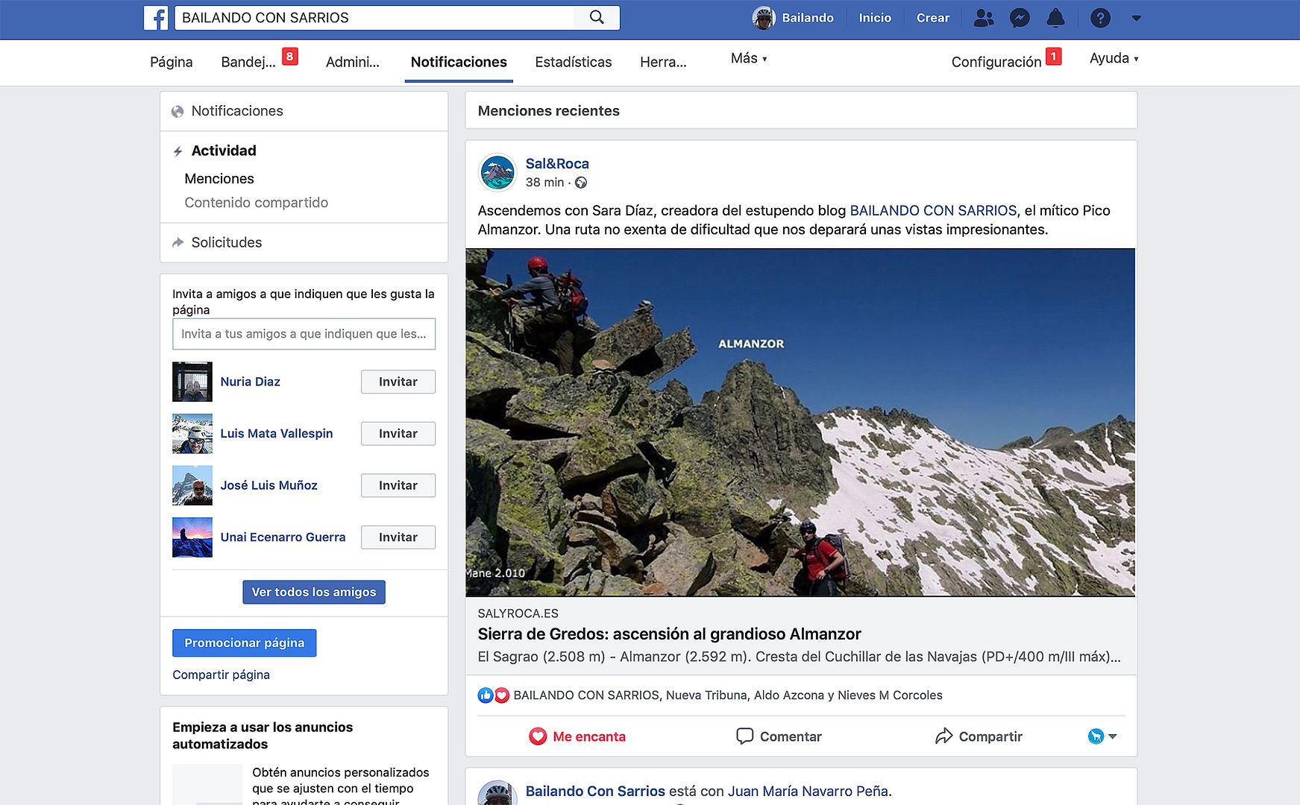Click Luis Mata Vallespin profile thumbnail

pyautogui.click(x=192, y=434)
